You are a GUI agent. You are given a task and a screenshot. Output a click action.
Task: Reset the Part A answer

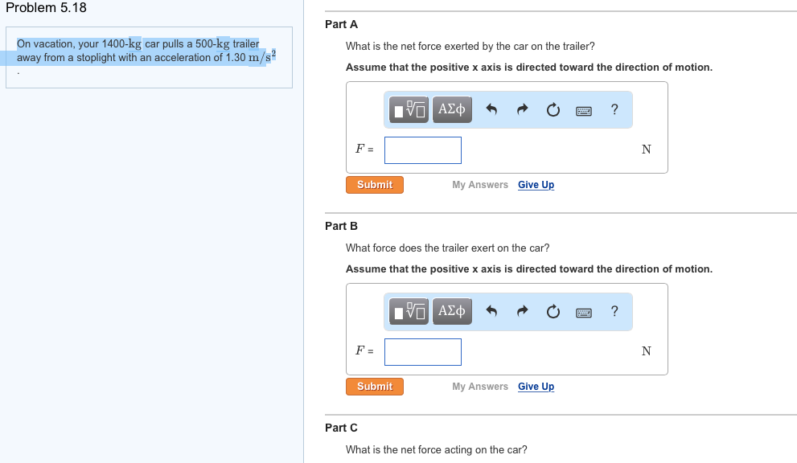(553, 110)
